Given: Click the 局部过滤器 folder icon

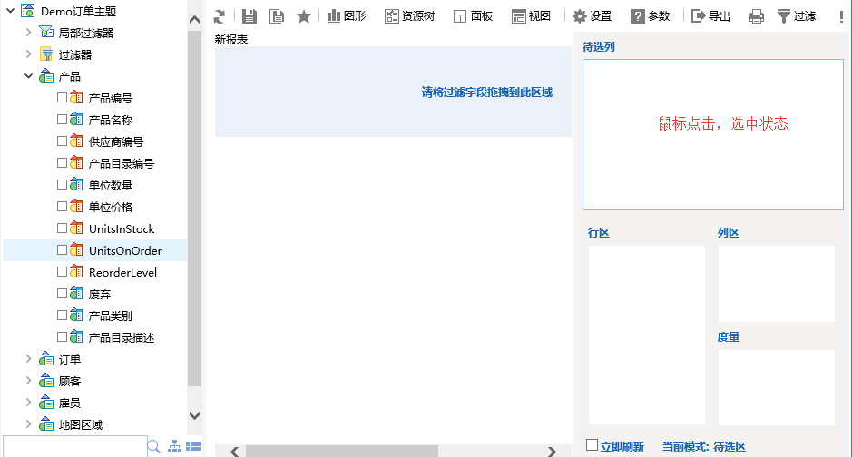Looking at the screenshot, I should [46, 33].
